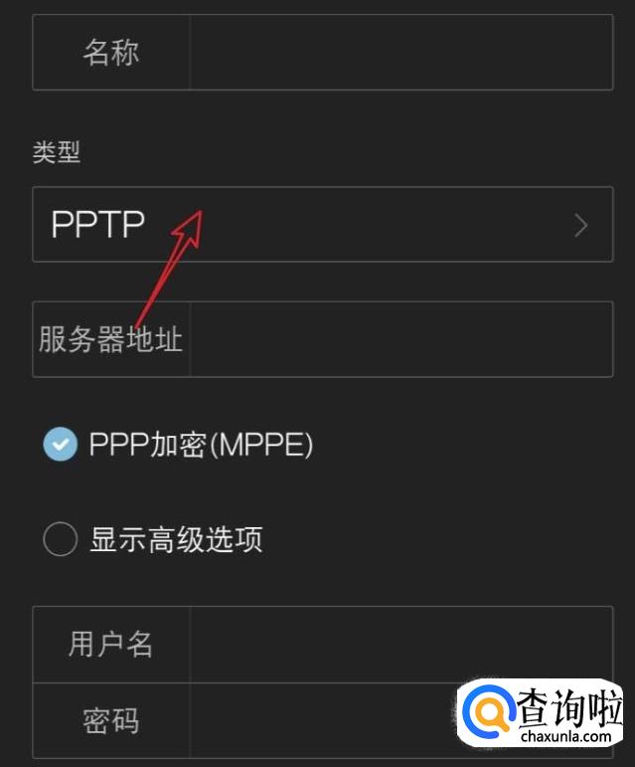Click the PPP加密(MPPE) label text

[x=201, y=445]
